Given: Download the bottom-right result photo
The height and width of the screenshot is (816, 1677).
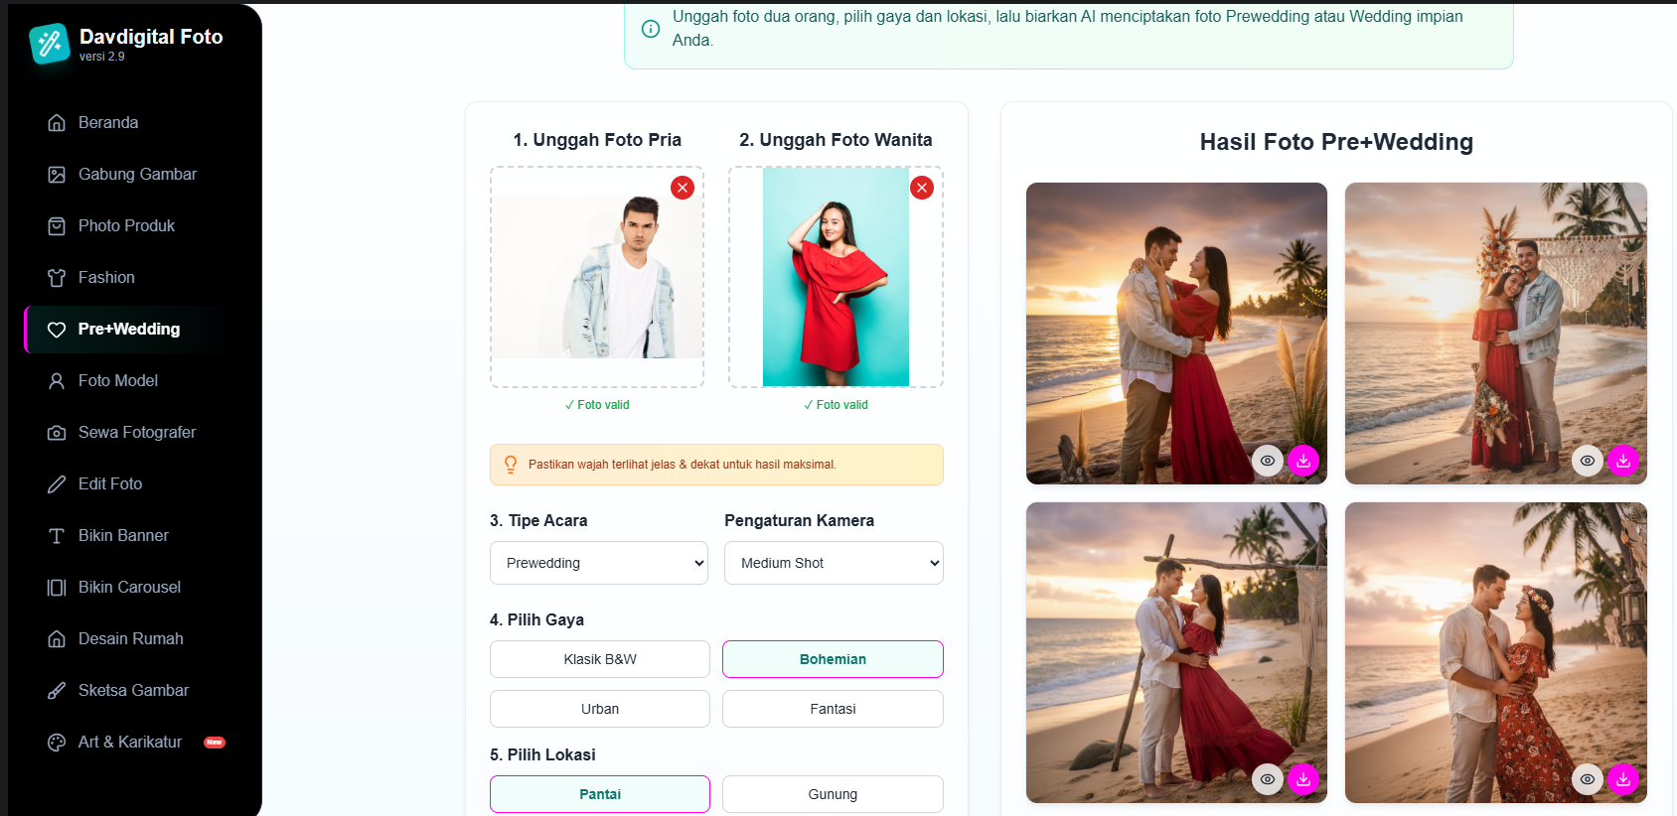Looking at the screenshot, I should tap(1622, 779).
